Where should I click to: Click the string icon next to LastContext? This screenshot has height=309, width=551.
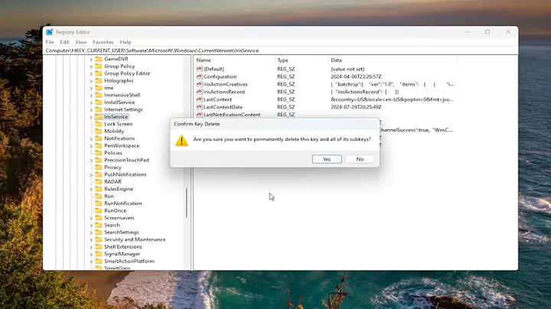pyautogui.click(x=199, y=99)
